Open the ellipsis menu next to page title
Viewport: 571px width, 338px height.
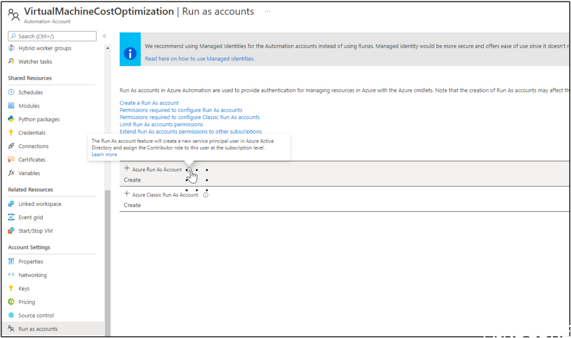(268, 11)
